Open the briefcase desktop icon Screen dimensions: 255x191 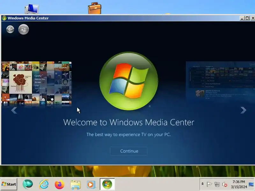pyautogui.click(x=94, y=8)
